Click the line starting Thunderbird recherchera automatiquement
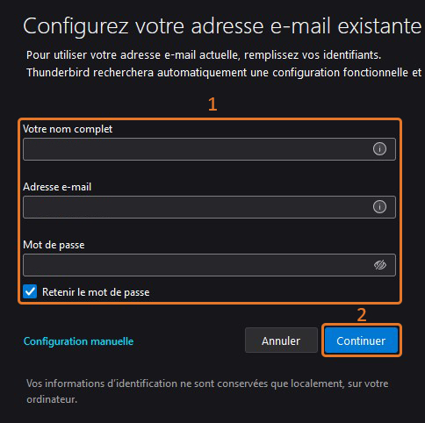The image size is (425, 423). pos(224,73)
